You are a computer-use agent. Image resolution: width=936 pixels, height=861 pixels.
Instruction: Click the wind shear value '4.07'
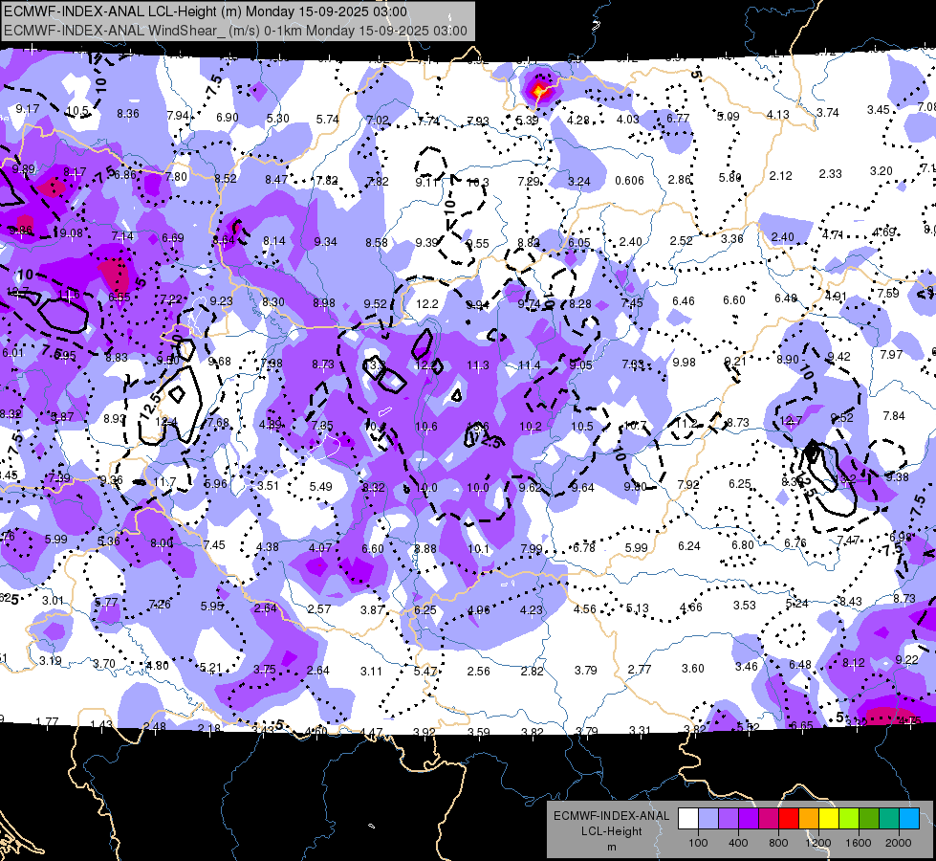(320, 547)
